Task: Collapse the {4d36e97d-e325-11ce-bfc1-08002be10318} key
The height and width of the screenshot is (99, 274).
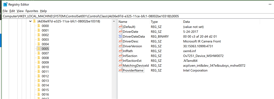Action: click(x=30, y=21)
